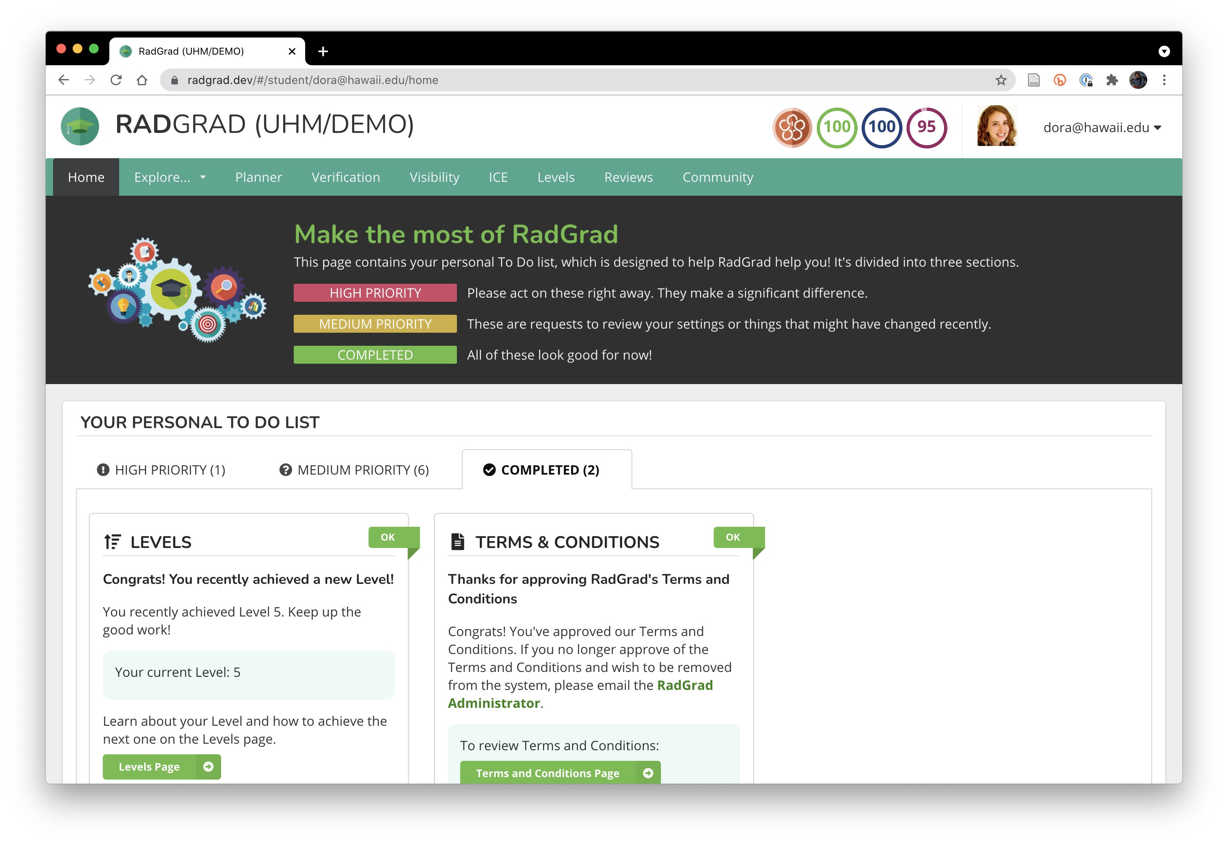Viewport: 1228px width, 844px height.
Task: Open the Visibility page
Action: pos(434,177)
